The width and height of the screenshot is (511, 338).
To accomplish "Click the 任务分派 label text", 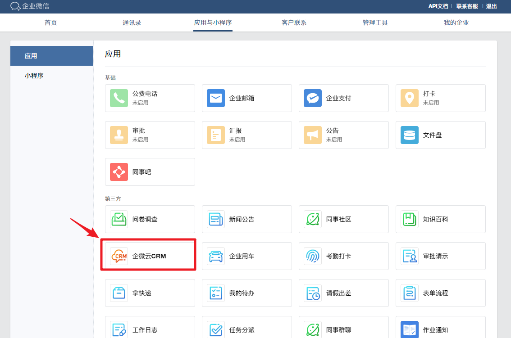I will (x=242, y=330).
